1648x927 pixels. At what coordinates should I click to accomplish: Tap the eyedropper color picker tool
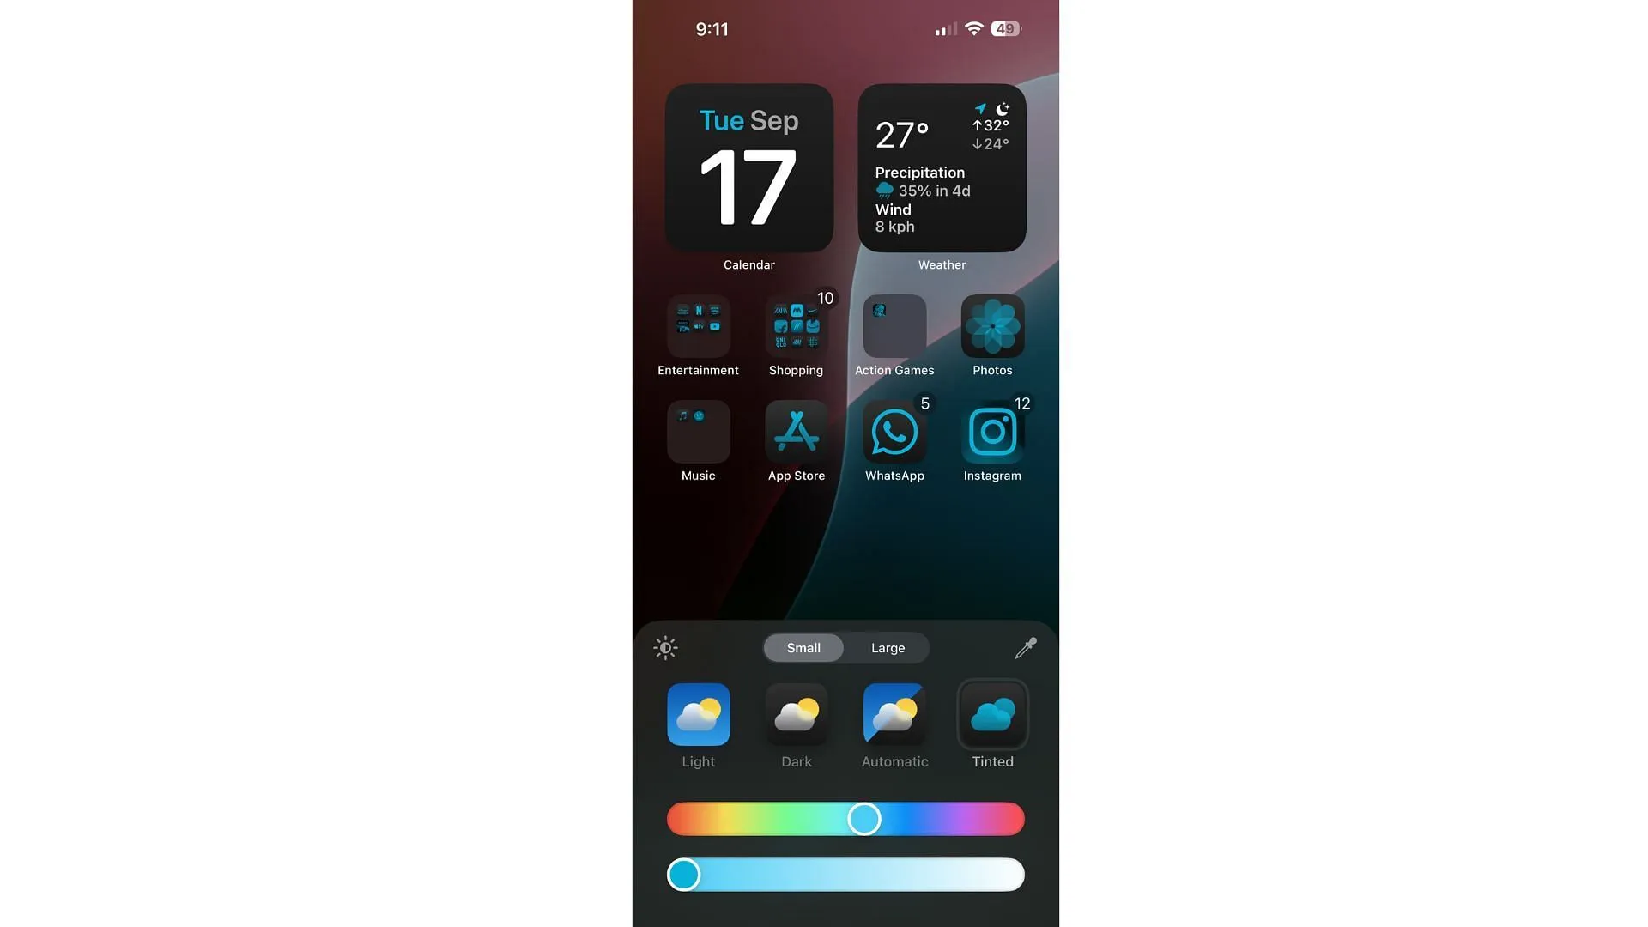1024,647
